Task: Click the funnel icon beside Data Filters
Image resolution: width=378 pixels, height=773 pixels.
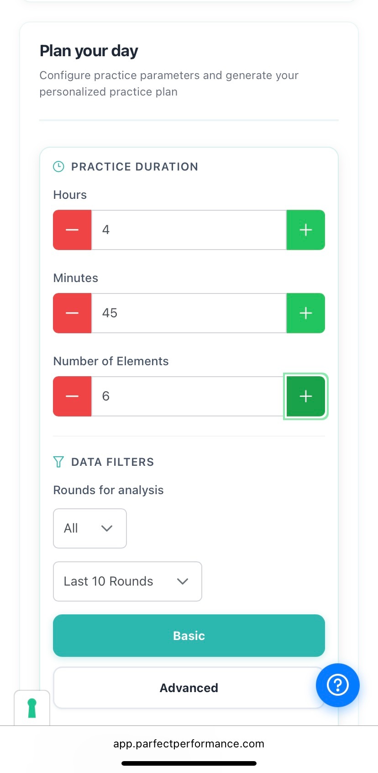Action: [x=58, y=462]
